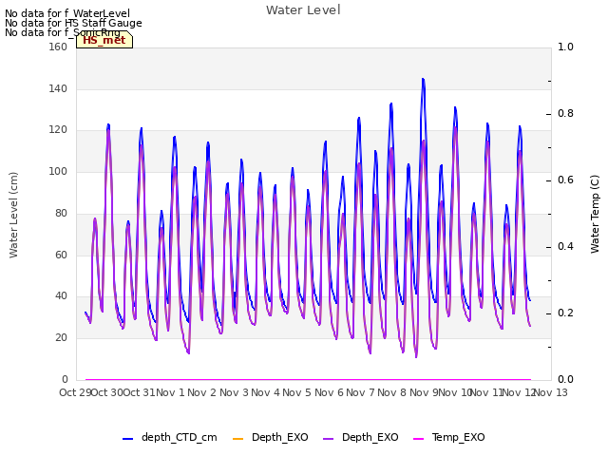Click the orange Depth_EXO legend line
This screenshot has height=456, width=608.
tap(237, 439)
